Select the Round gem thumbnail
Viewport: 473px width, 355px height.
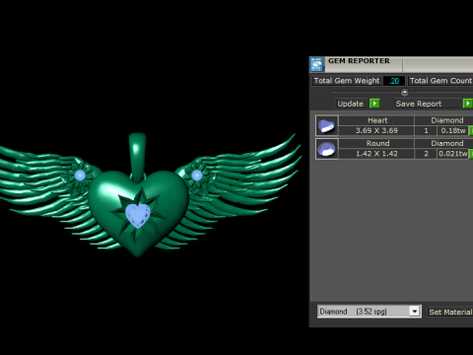click(x=327, y=149)
